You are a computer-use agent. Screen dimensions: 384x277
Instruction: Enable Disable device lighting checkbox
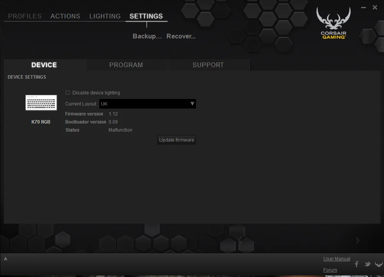[68, 92]
